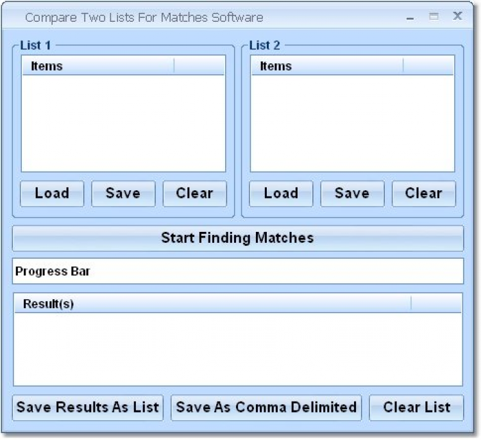Click inside the List 1 items area
This screenshot has width=481, height=440.
(x=123, y=123)
